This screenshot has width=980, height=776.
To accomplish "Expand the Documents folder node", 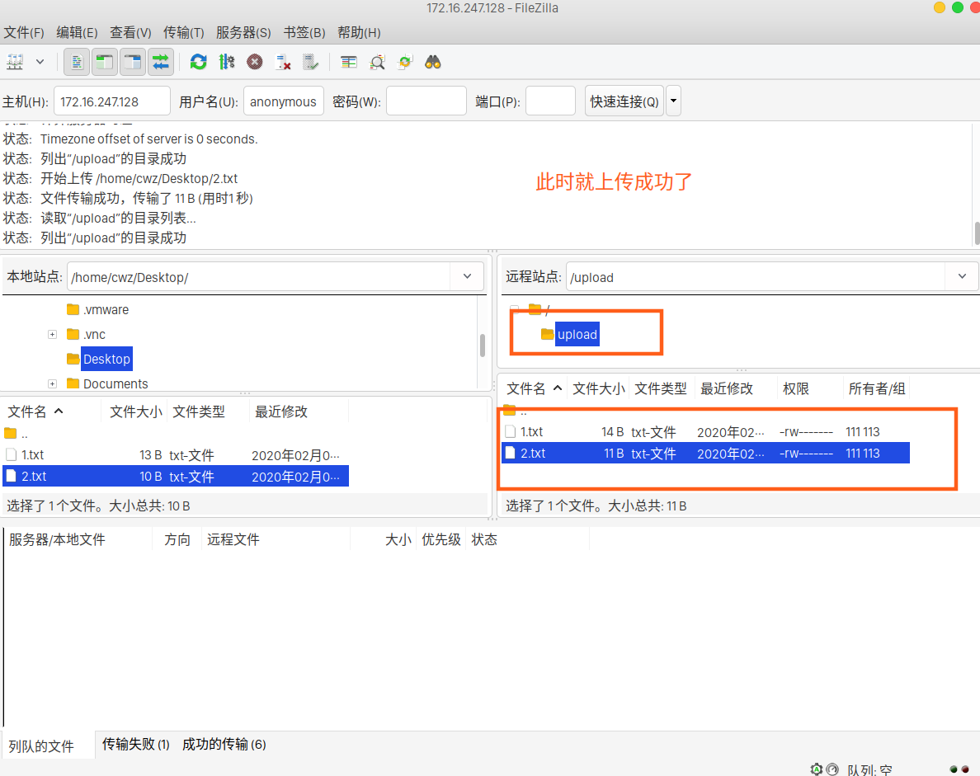I will (53, 383).
